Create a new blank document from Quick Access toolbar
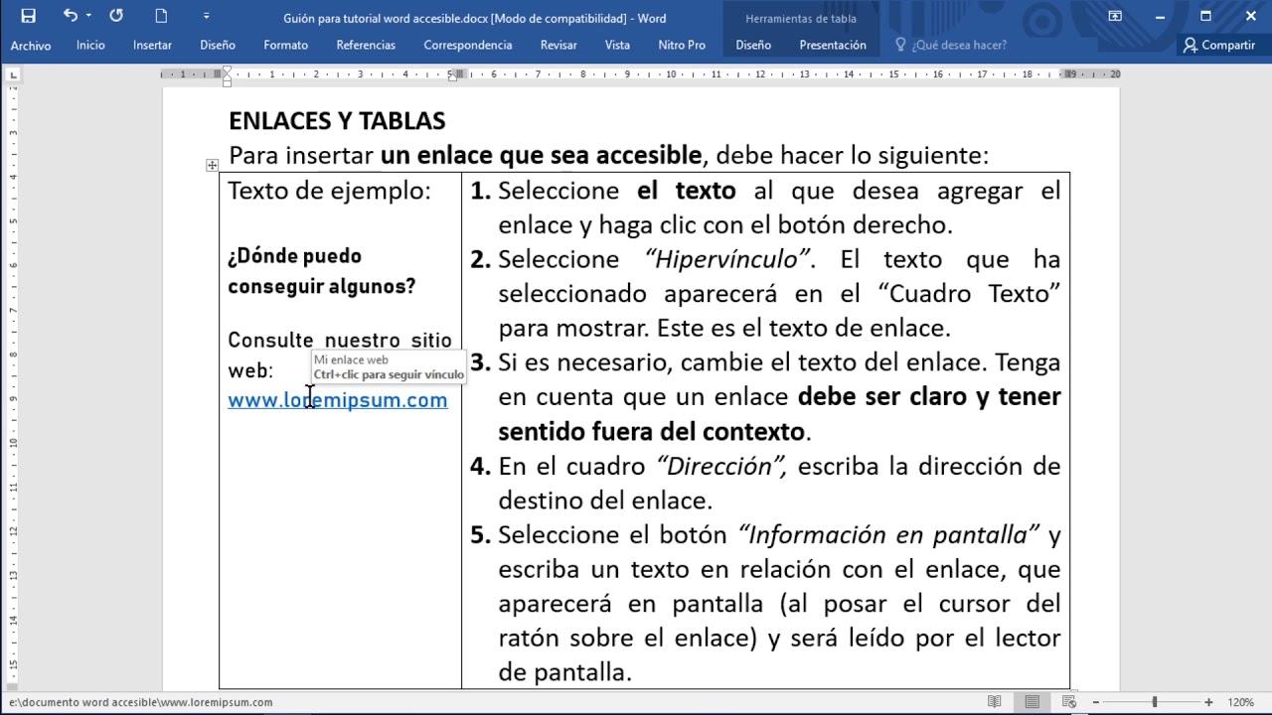This screenshot has height=715, width=1272. tap(160, 15)
